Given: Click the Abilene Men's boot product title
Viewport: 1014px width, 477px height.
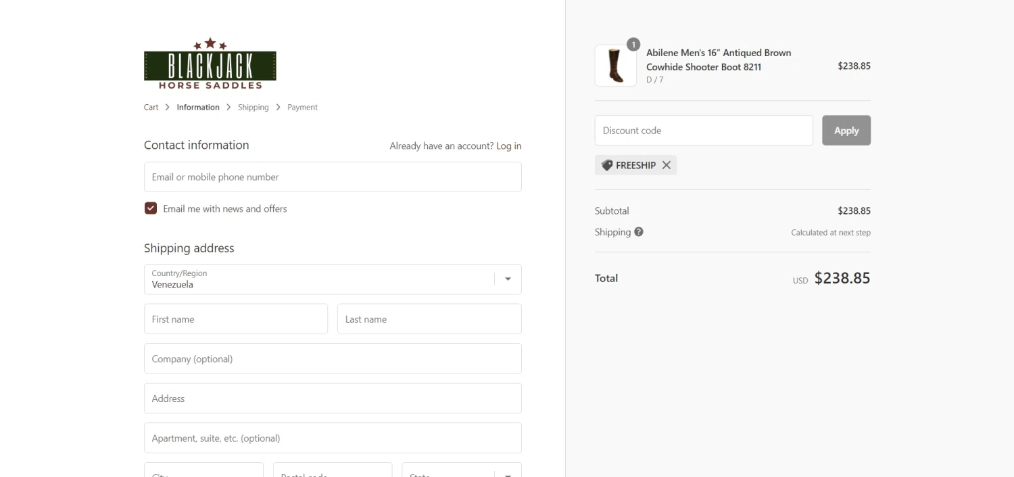Looking at the screenshot, I should 719,60.
